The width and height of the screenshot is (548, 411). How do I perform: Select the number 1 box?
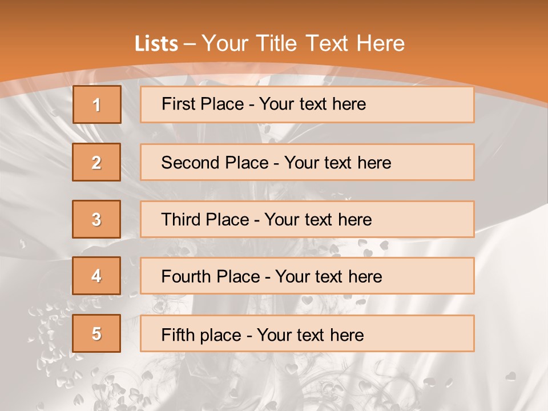[97, 104]
